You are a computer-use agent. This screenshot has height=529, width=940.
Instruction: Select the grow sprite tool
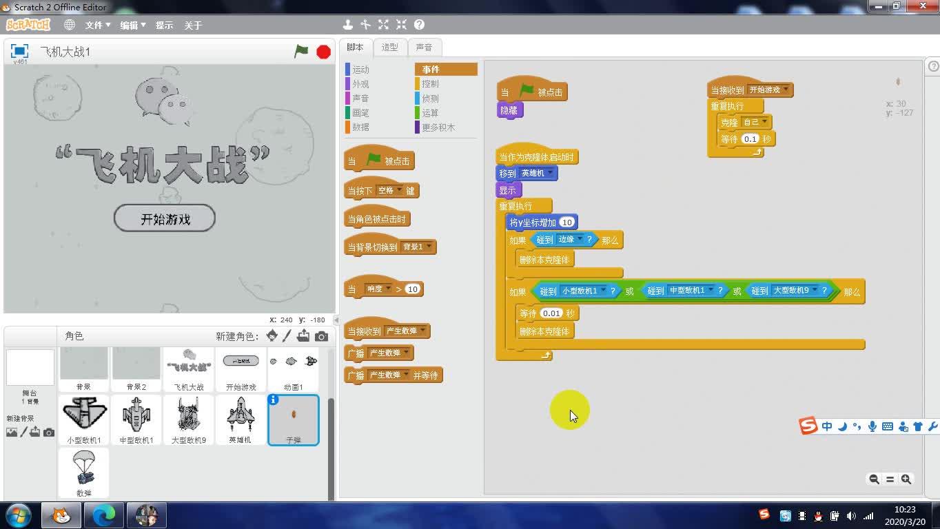pyautogui.click(x=383, y=24)
